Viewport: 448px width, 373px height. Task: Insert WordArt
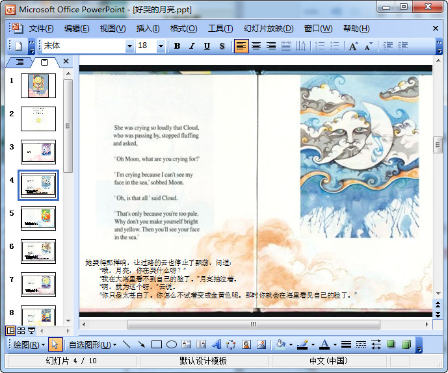[217, 344]
